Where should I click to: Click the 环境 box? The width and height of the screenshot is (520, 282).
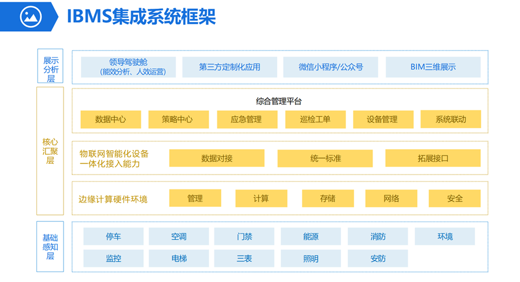coord(445,236)
